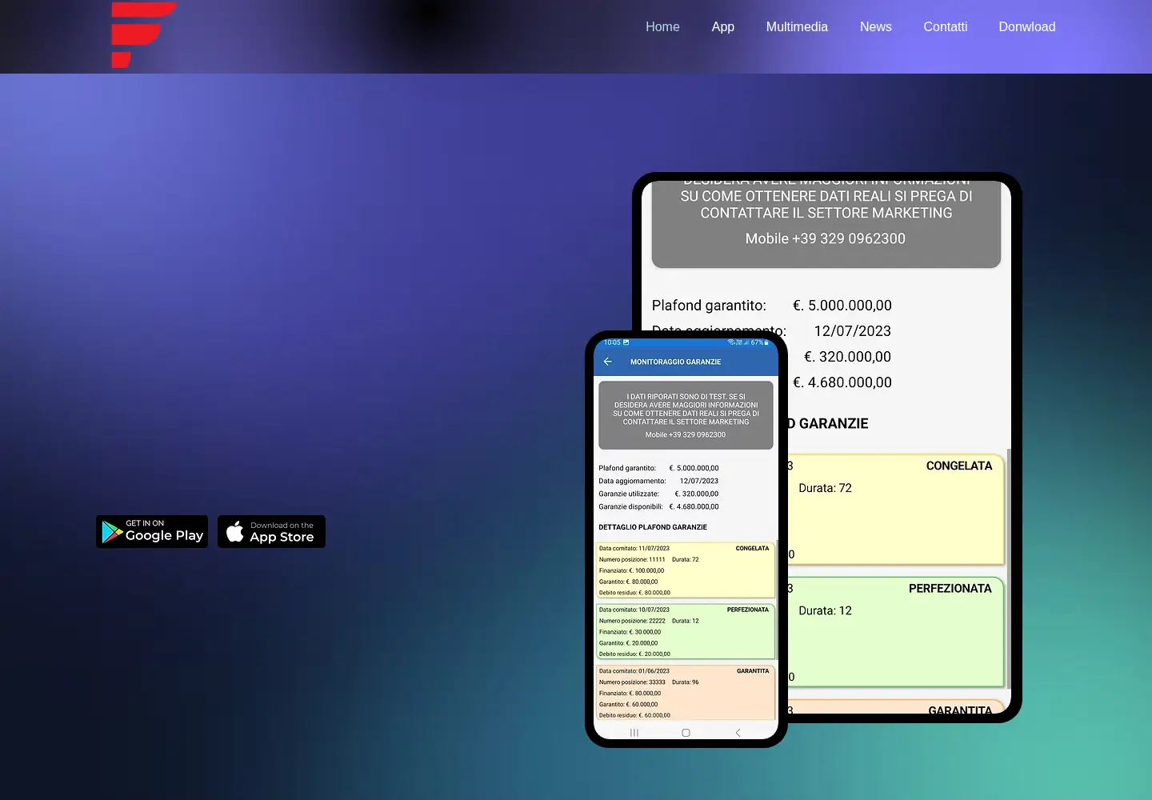Click the tablet 'Durata: 12' text

(825, 610)
